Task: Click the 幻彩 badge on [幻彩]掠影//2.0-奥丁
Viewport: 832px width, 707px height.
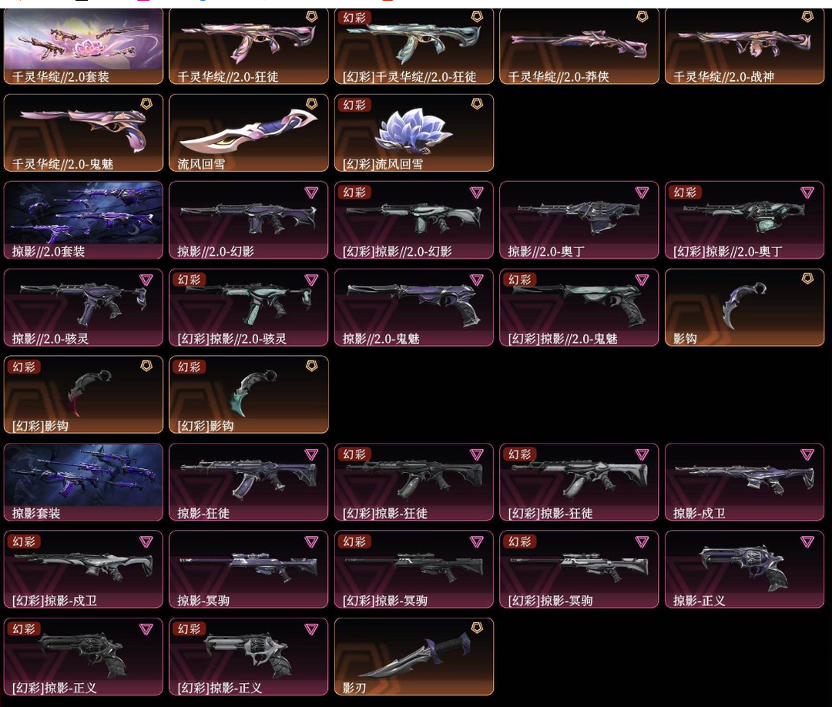Action: click(685, 192)
